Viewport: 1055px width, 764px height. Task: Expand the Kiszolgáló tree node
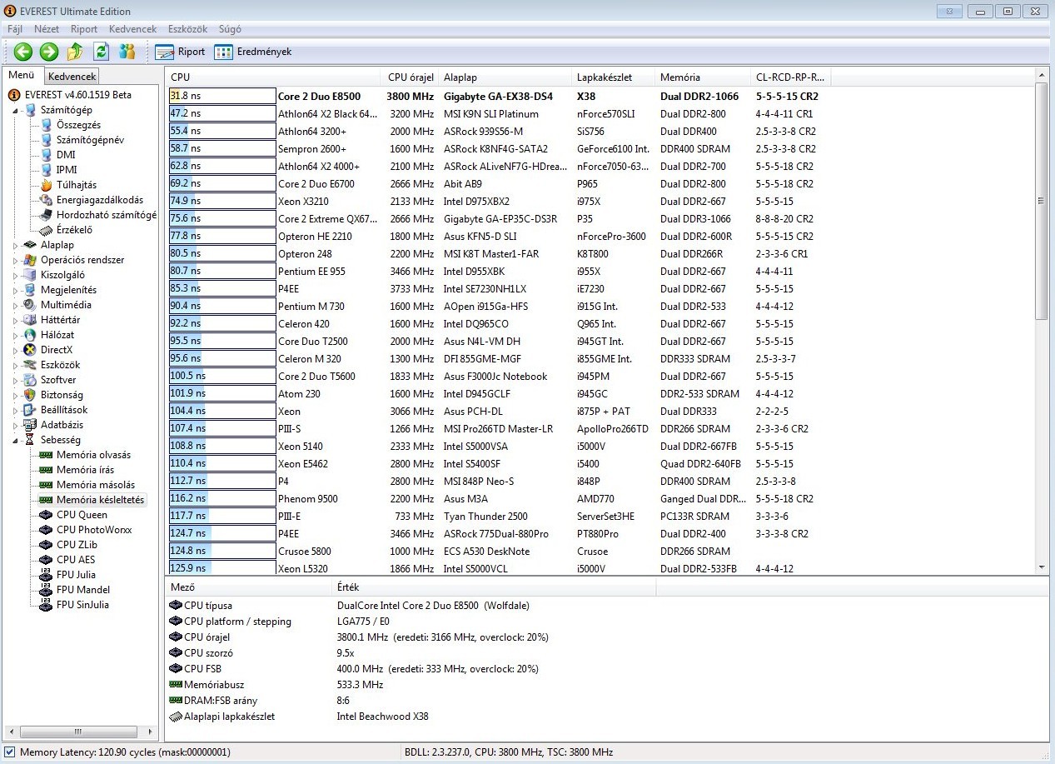(x=16, y=275)
